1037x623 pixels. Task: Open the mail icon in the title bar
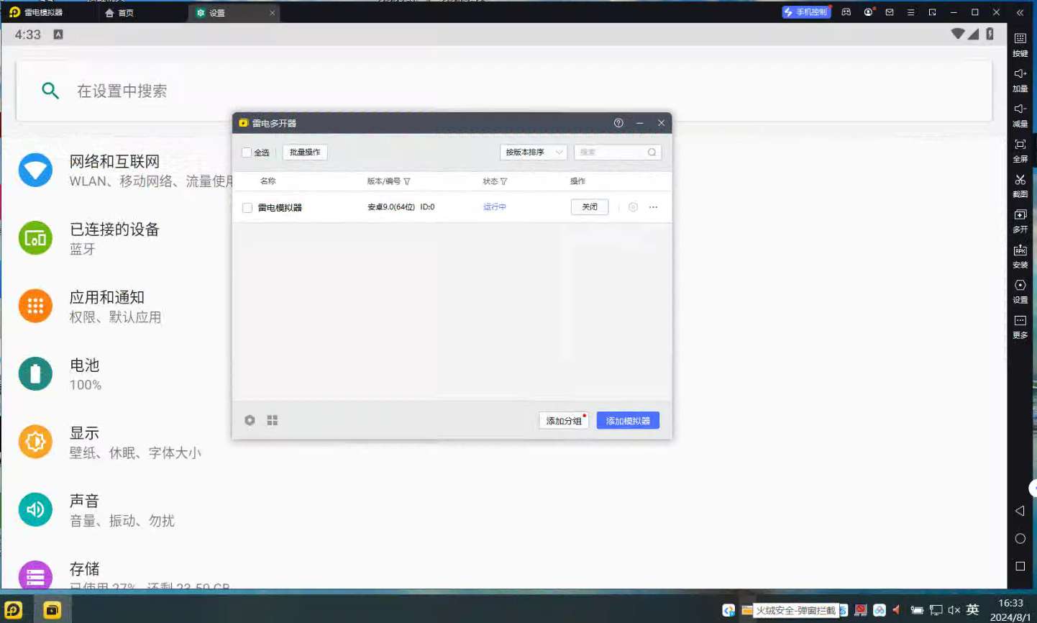pos(890,12)
